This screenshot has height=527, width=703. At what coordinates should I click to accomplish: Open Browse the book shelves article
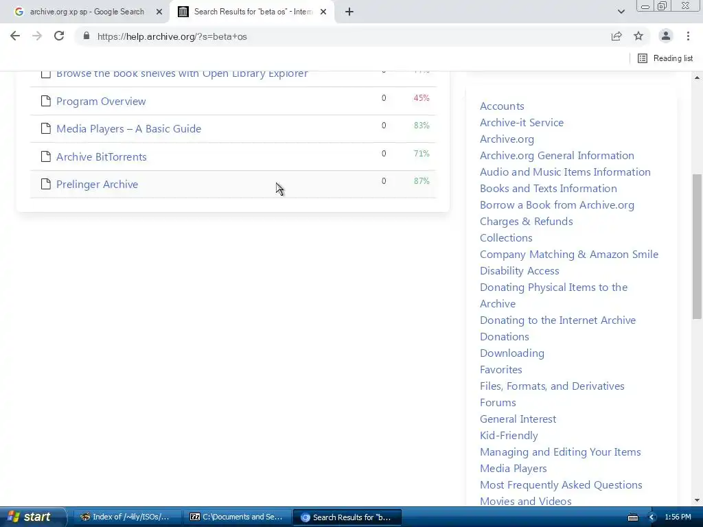[x=181, y=74]
